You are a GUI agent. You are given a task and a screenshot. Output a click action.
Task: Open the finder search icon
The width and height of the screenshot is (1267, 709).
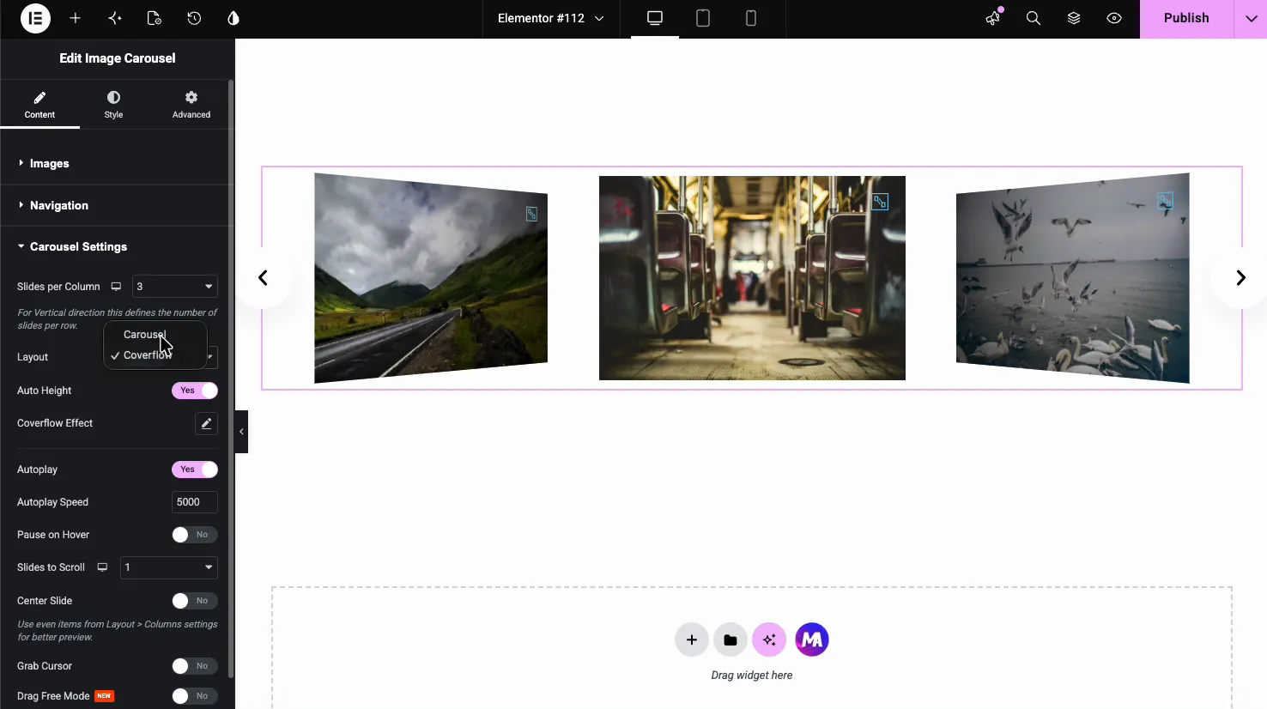[1034, 18]
